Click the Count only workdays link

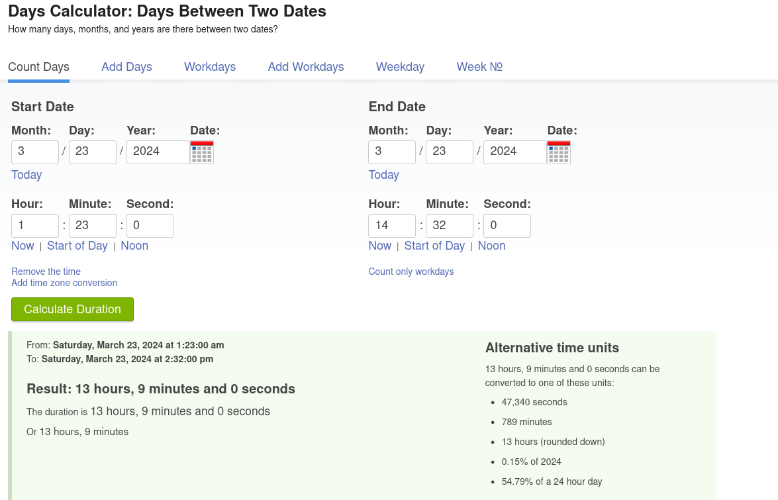pos(411,272)
